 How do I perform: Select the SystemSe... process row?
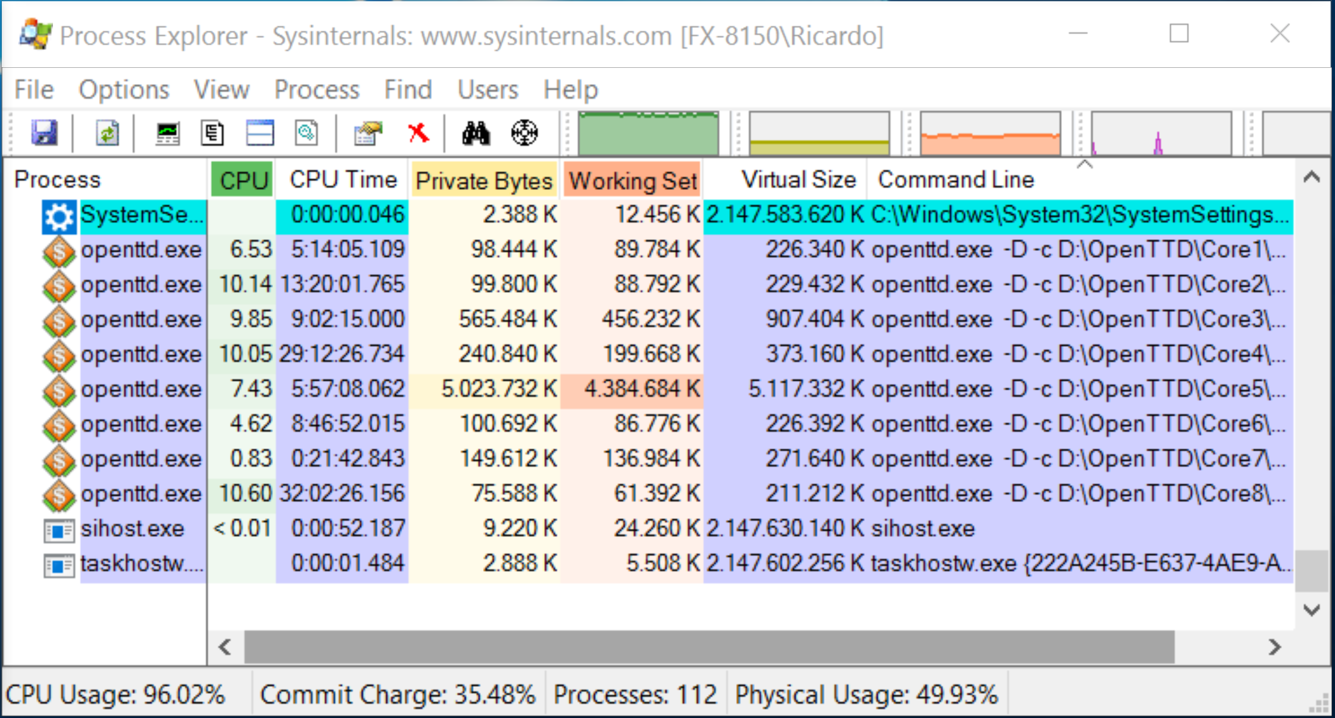[x=667, y=217]
